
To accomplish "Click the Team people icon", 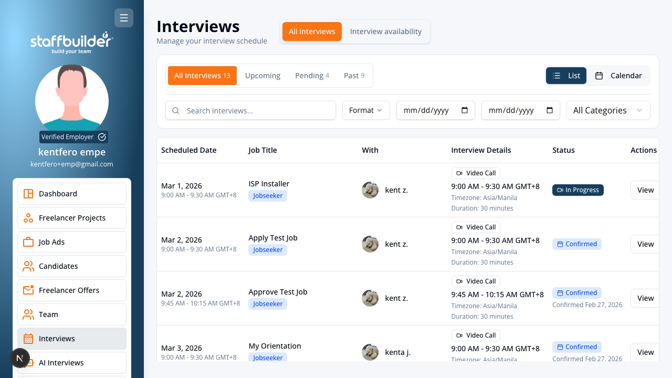I will [28, 314].
